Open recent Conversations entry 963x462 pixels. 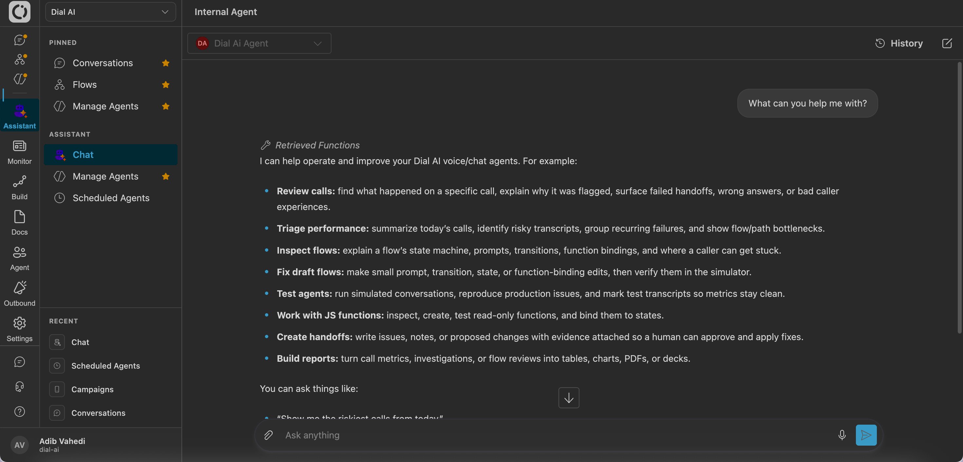tap(111, 413)
